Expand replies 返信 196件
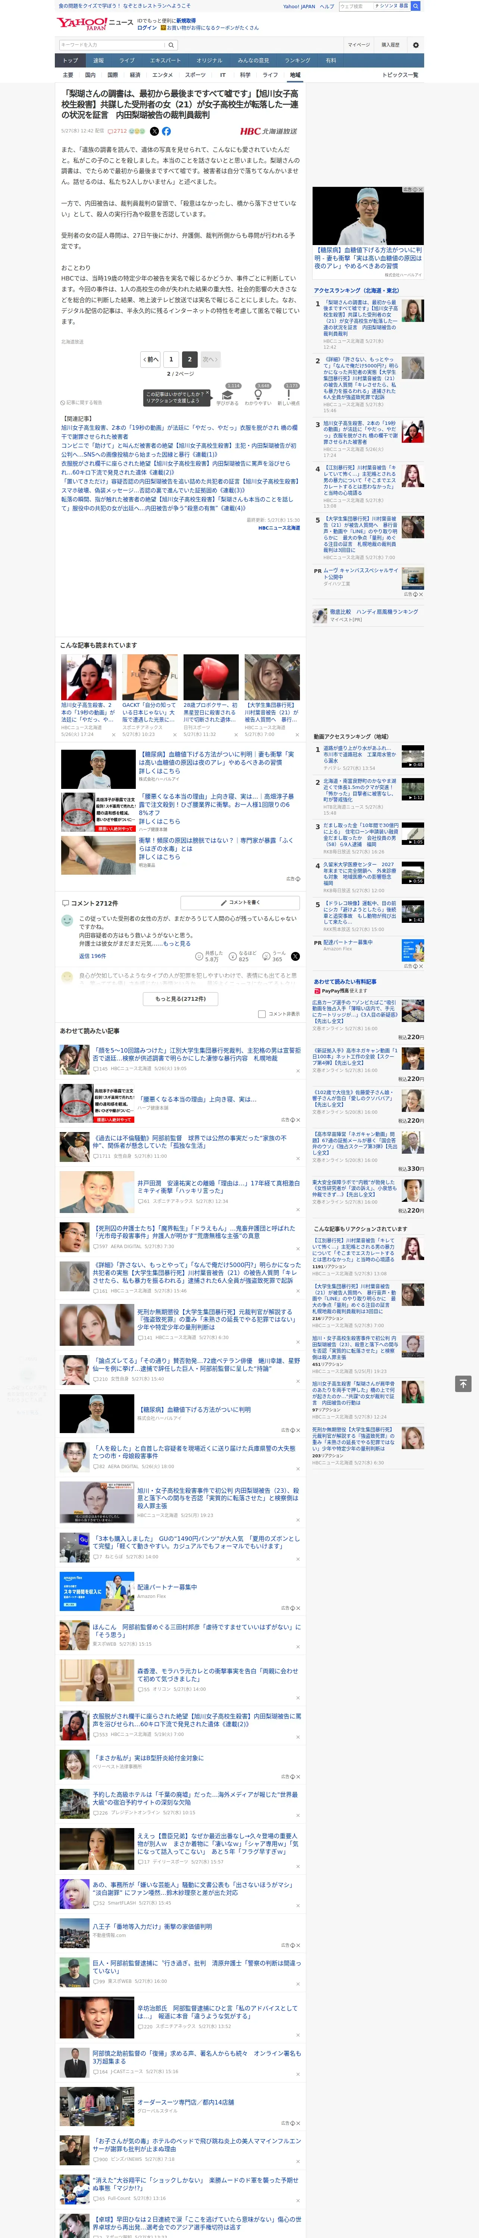 coord(92,956)
